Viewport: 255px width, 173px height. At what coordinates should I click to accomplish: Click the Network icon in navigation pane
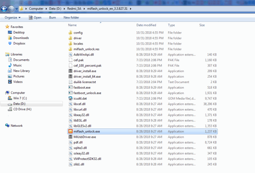pos(7,126)
